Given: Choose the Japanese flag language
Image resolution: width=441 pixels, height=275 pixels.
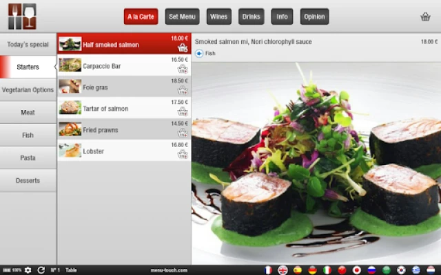Looking at the screenshot, I should click(x=356, y=270).
